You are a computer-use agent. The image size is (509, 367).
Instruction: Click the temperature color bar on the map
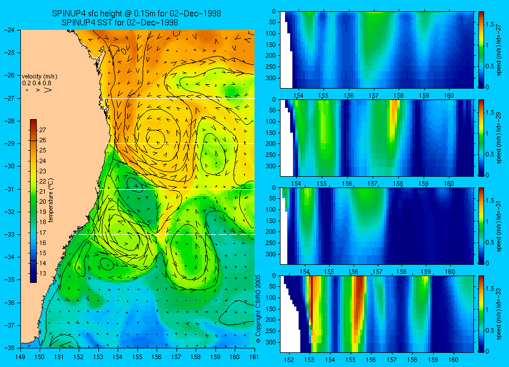point(33,201)
